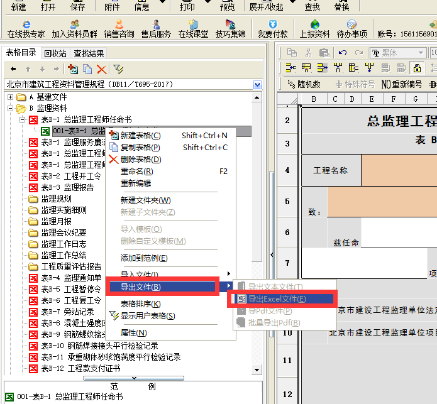
Task: Collapse the B 监理资料 tree folder
Action: coord(10,109)
